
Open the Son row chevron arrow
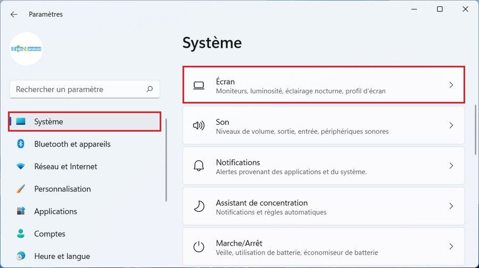pos(451,126)
